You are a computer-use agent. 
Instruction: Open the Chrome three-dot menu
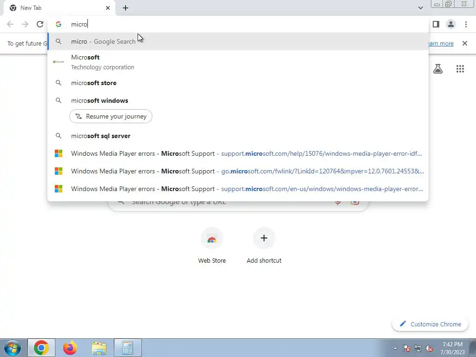click(x=466, y=24)
